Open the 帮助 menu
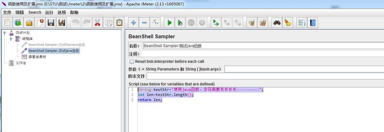Image resolution: width=384 pixels, height=132 pixels. coord(74,12)
